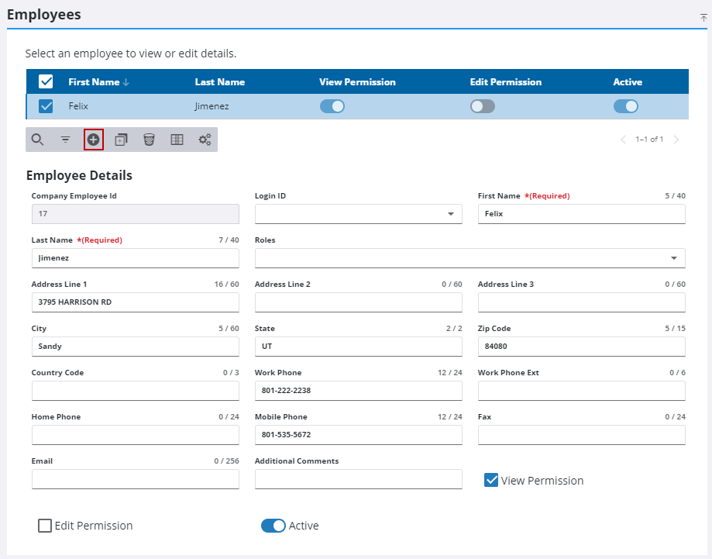Delete selected employee with trash icon

149,140
